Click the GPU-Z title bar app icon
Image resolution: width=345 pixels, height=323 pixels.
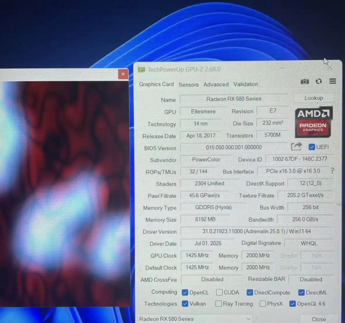tap(142, 69)
